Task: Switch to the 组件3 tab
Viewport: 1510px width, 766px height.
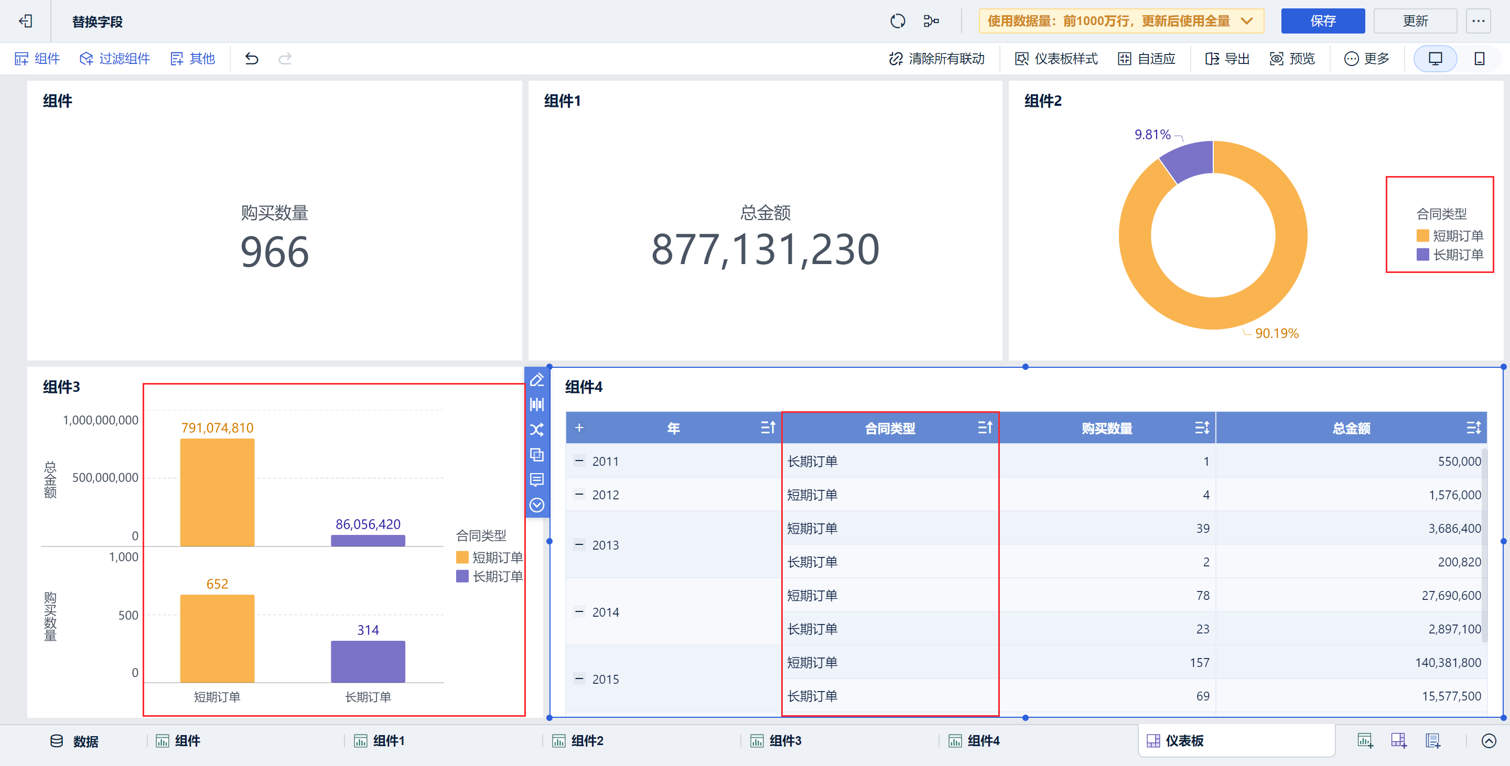Action: click(x=784, y=741)
